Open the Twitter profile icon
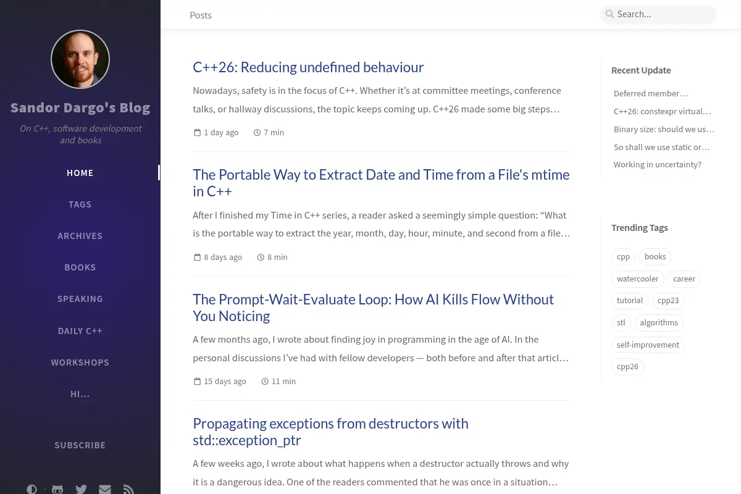Image resolution: width=741 pixels, height=494 pixels. (81, 489)
